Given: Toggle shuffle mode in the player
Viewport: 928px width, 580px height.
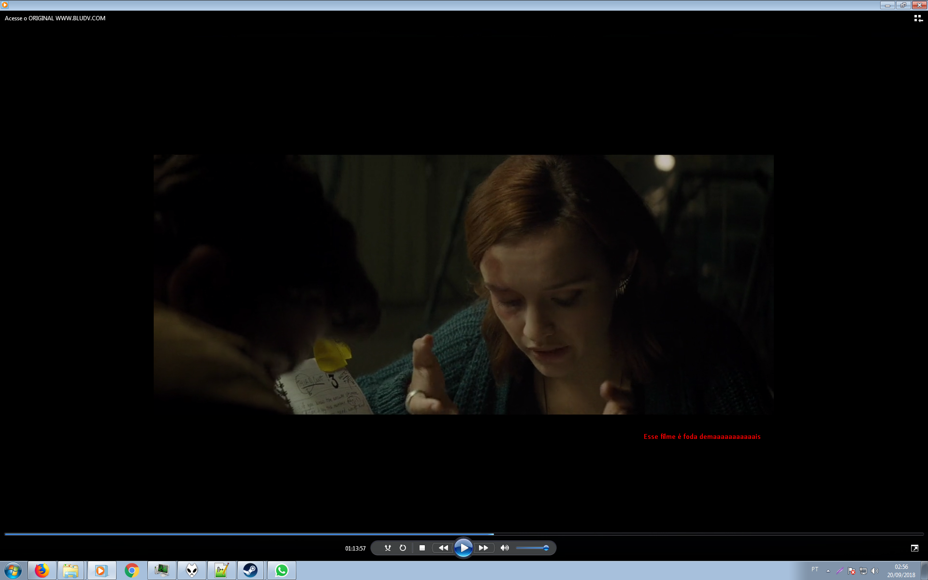Looking at the screenshot, I should [388, 548].
